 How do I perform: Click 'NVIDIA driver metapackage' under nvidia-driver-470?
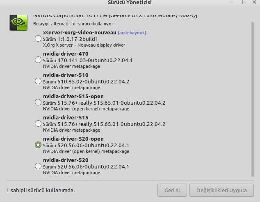tap(71, 67)
